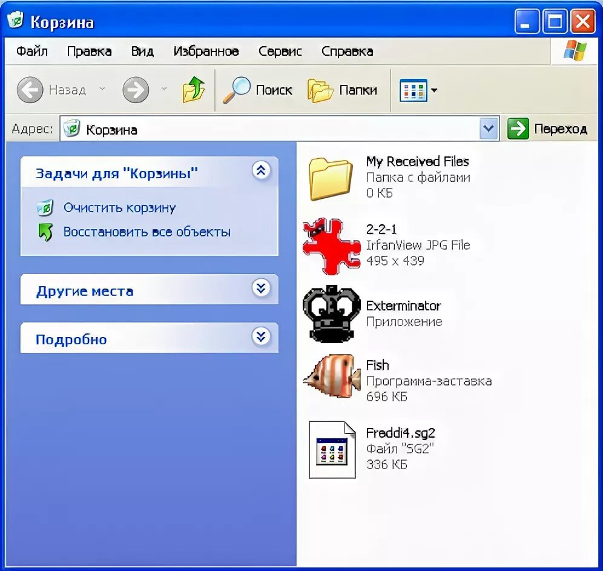Select the Exterminator application icon
The image size is (603, 571).
pos(332,314)
